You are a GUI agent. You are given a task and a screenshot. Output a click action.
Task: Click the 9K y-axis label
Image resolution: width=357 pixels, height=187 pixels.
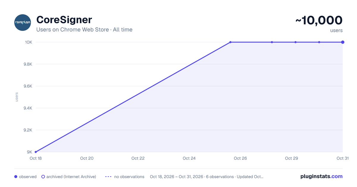click(30, 152)
